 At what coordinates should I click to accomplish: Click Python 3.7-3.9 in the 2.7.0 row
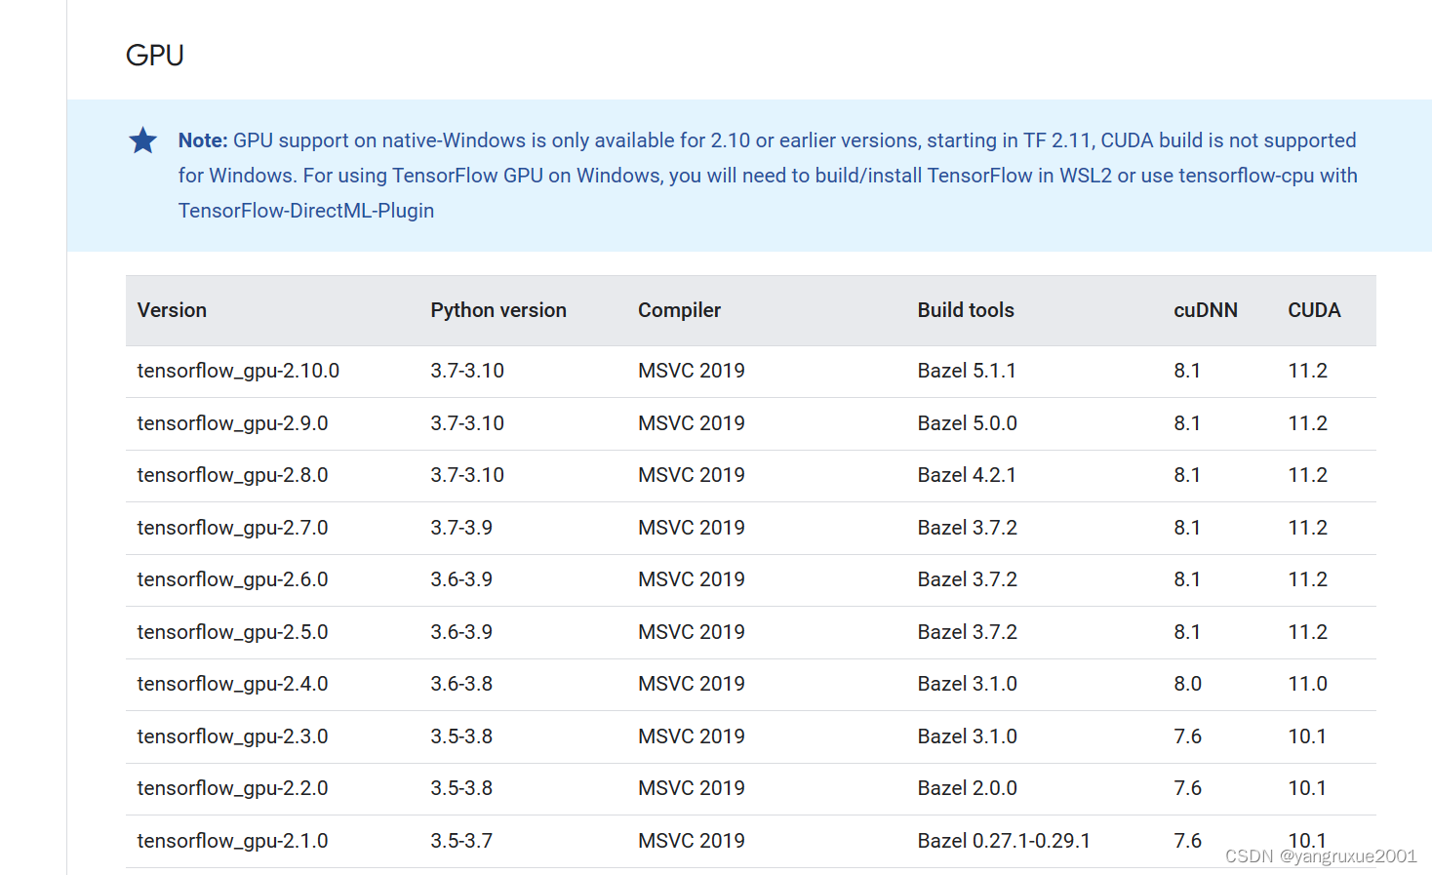coord(461,528)
